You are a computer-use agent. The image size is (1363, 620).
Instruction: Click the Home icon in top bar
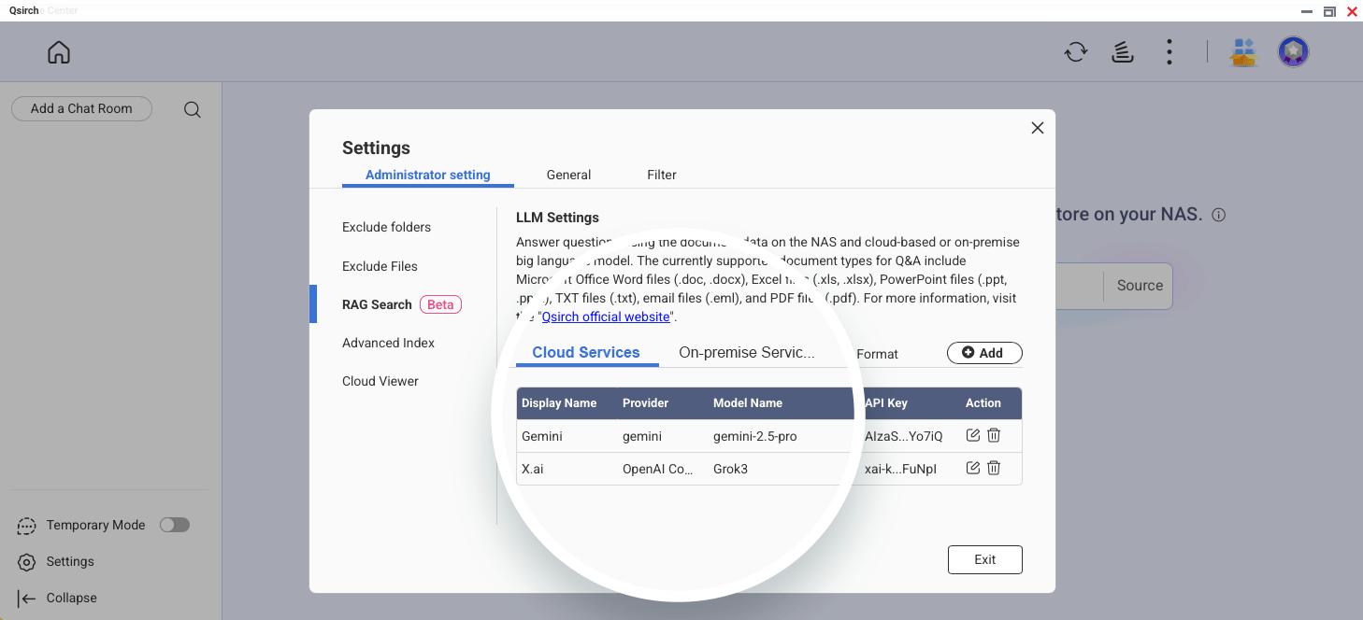[59, 52]
